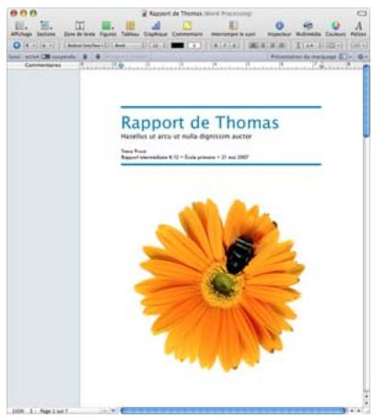Toggle underline formatting

[x=234, y=45]
